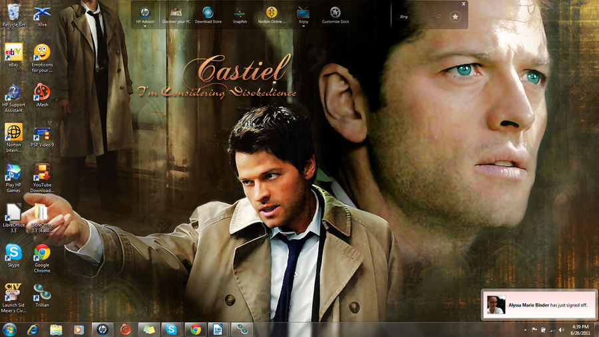Open the Windows Start menu

click(9, 330)
